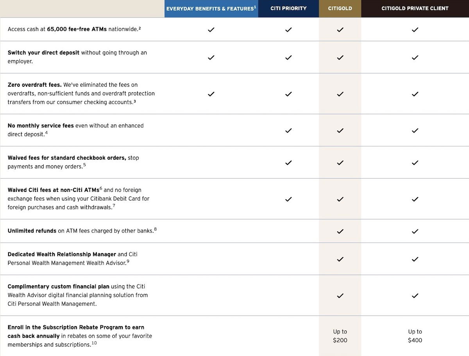This screenshot has height=356, width=469.
Task: Select Citigold checkmark for direct deposit row
Action: tap(340, 57)
